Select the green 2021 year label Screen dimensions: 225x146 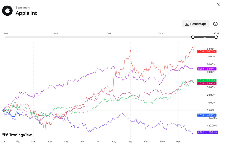click(x=201, y=80)
